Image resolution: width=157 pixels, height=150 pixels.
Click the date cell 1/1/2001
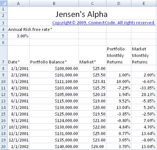pyautogui.click(x=18, y=68)
